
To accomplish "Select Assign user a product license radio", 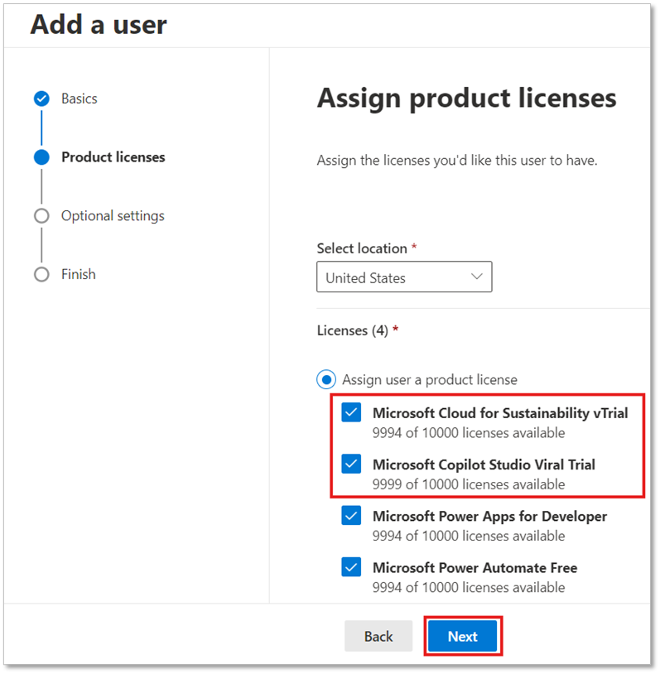I will click(326, 379).
